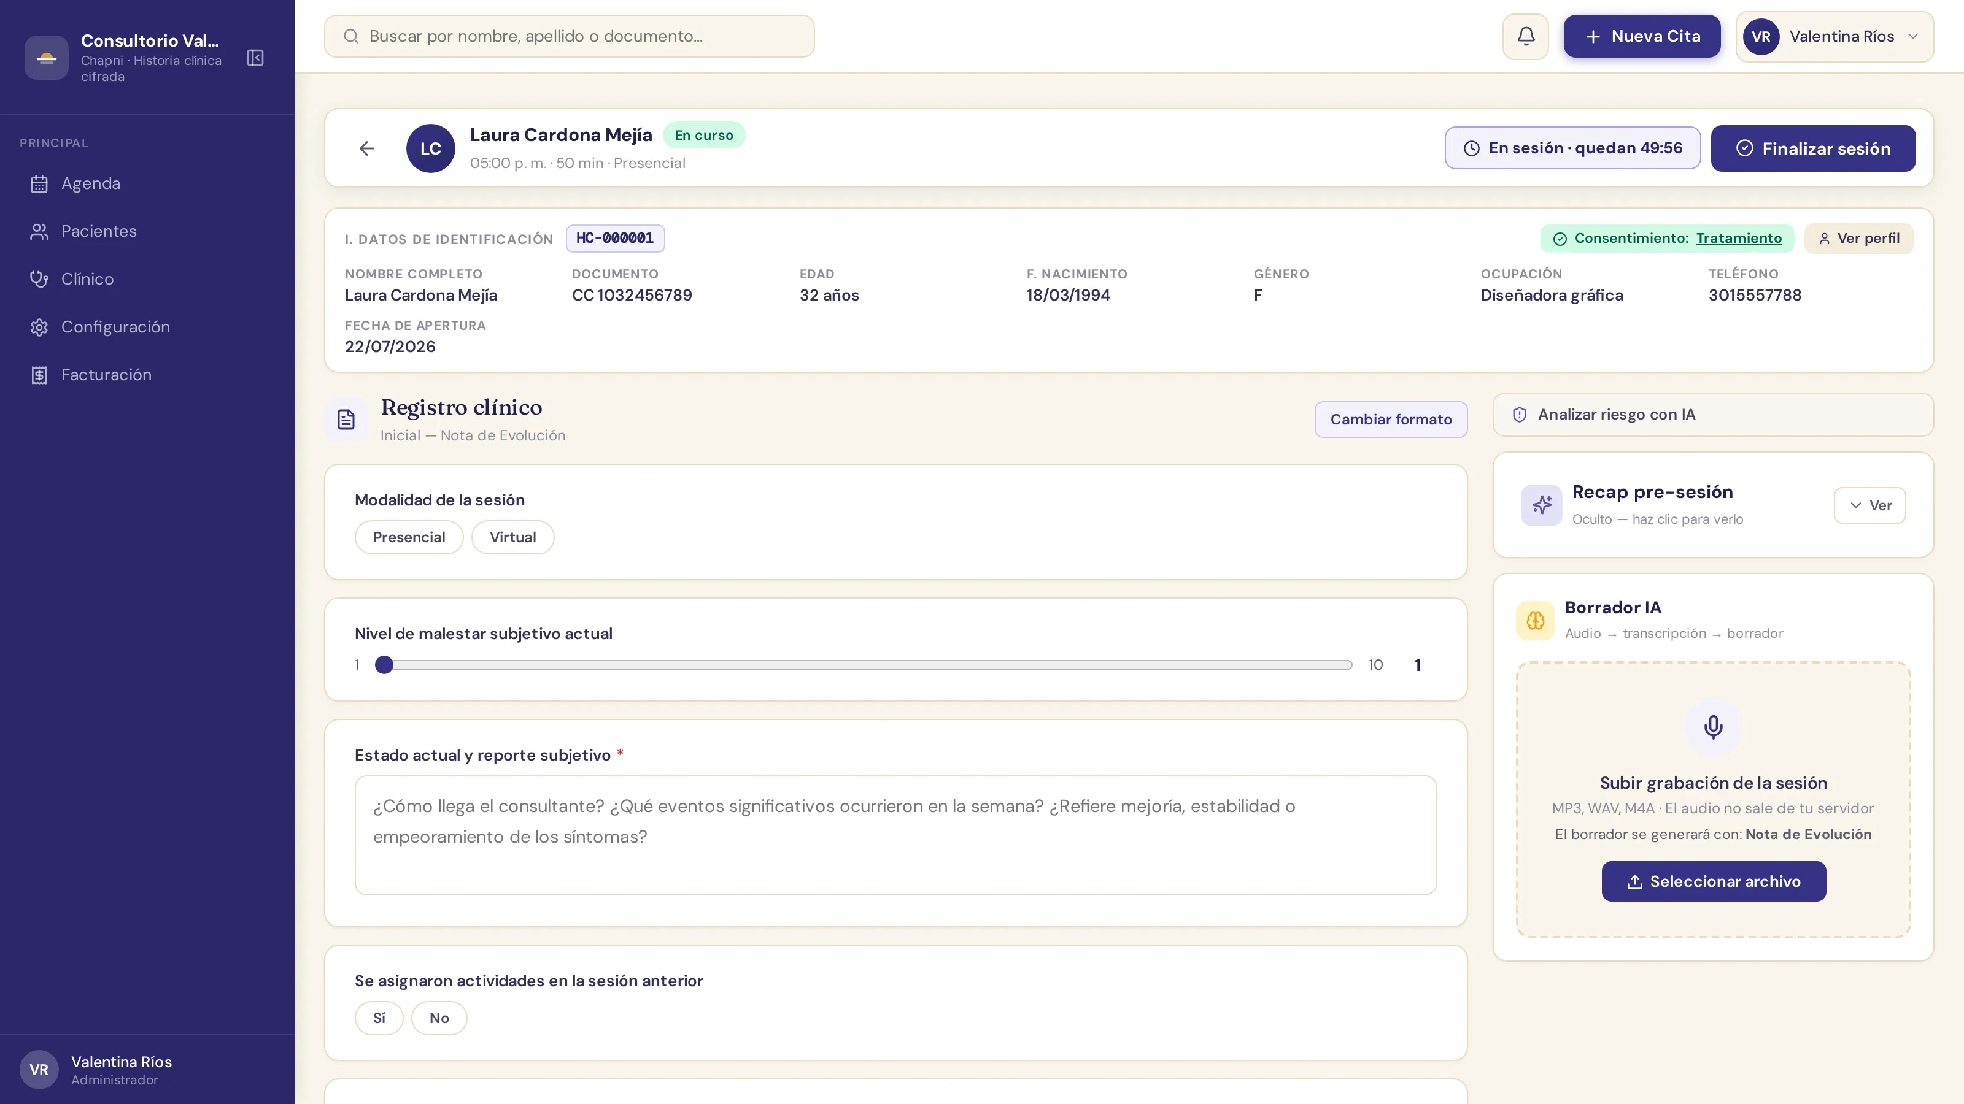Open Valentina Ríos user dropdown
The height and width of the screenshot is (1104, 1964).
(1834, 37)
